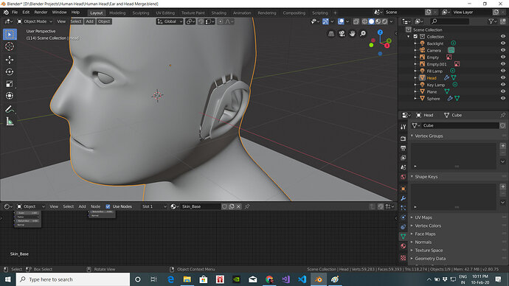Click the viewport Object button
The image size is (509, 286).
click(104, 21)
